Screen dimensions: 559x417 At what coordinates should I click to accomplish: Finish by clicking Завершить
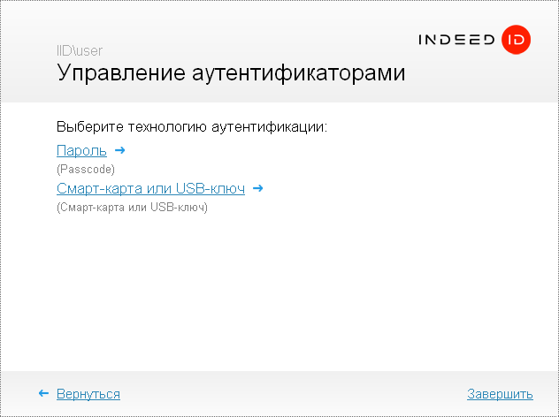(500, 394)
